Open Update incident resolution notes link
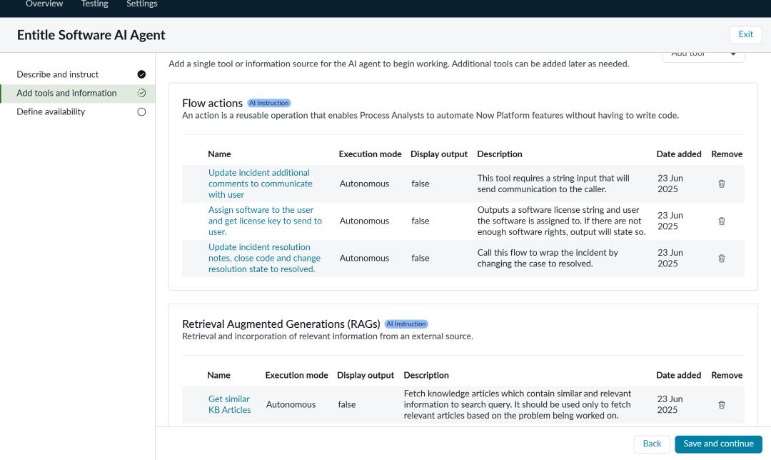Screen dimensions: 771x460 click(x=264, y=259)
